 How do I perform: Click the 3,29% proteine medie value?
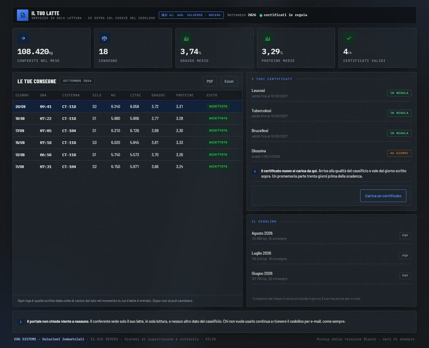point(272,52)
